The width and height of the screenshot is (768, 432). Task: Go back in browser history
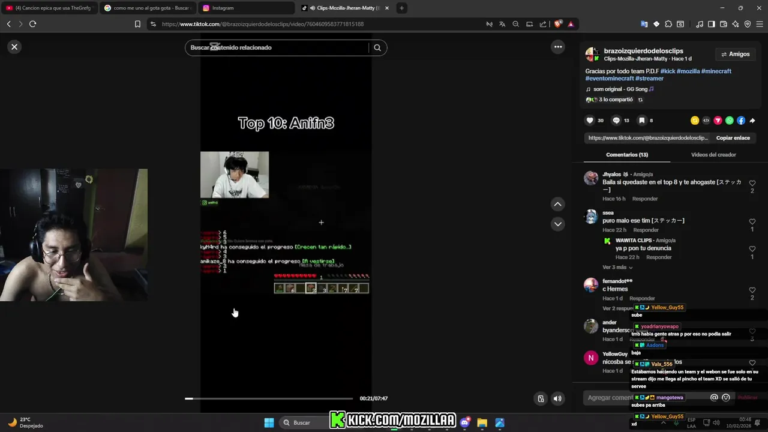[8, 24]
